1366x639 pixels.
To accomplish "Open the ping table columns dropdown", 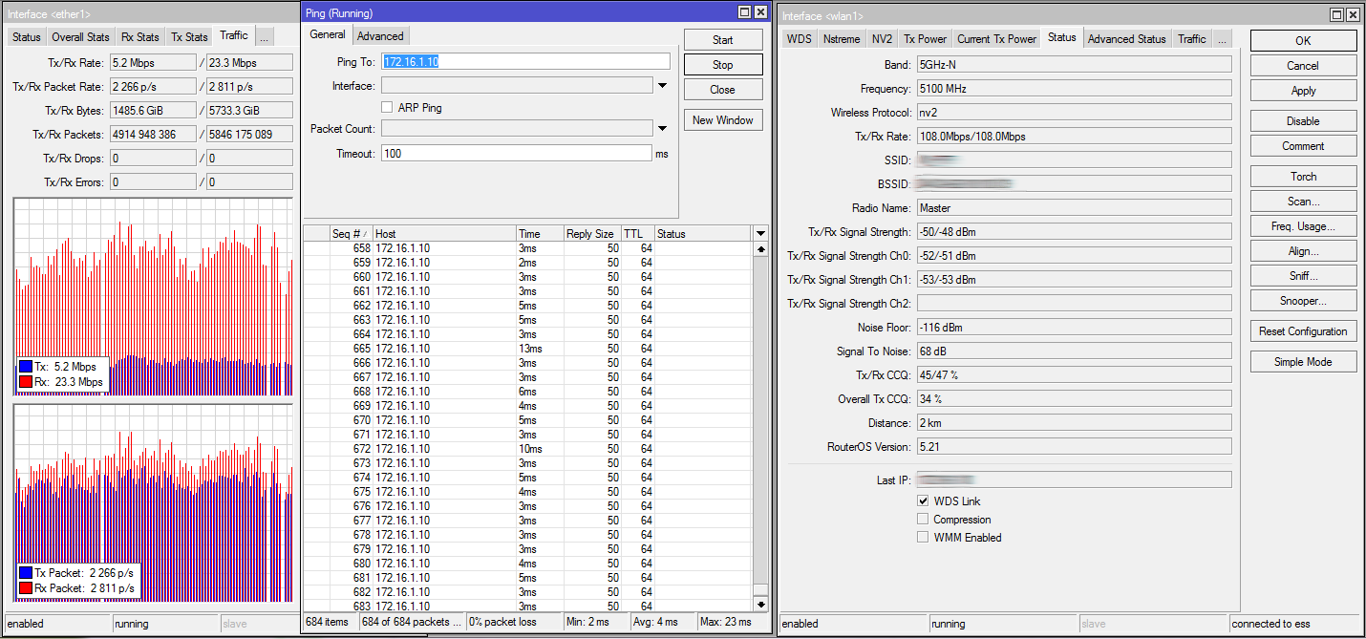I will pyautogui.click(x=760, y=234).
